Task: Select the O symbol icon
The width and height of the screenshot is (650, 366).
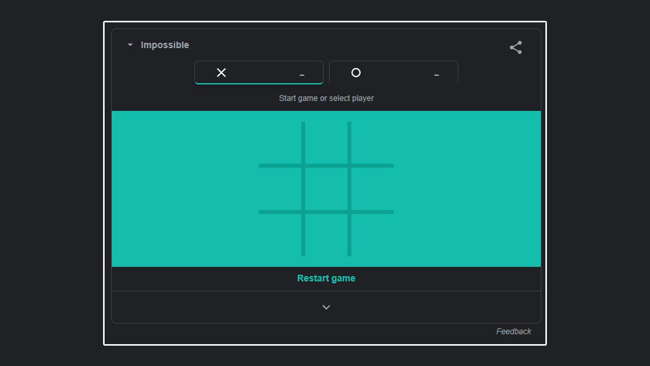Action: pyautogui.click(x=355, y=72)
